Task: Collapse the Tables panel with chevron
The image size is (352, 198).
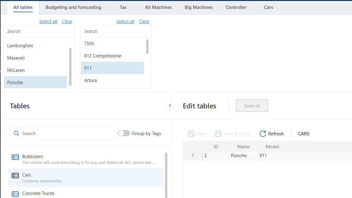Action: click(170, 106)
